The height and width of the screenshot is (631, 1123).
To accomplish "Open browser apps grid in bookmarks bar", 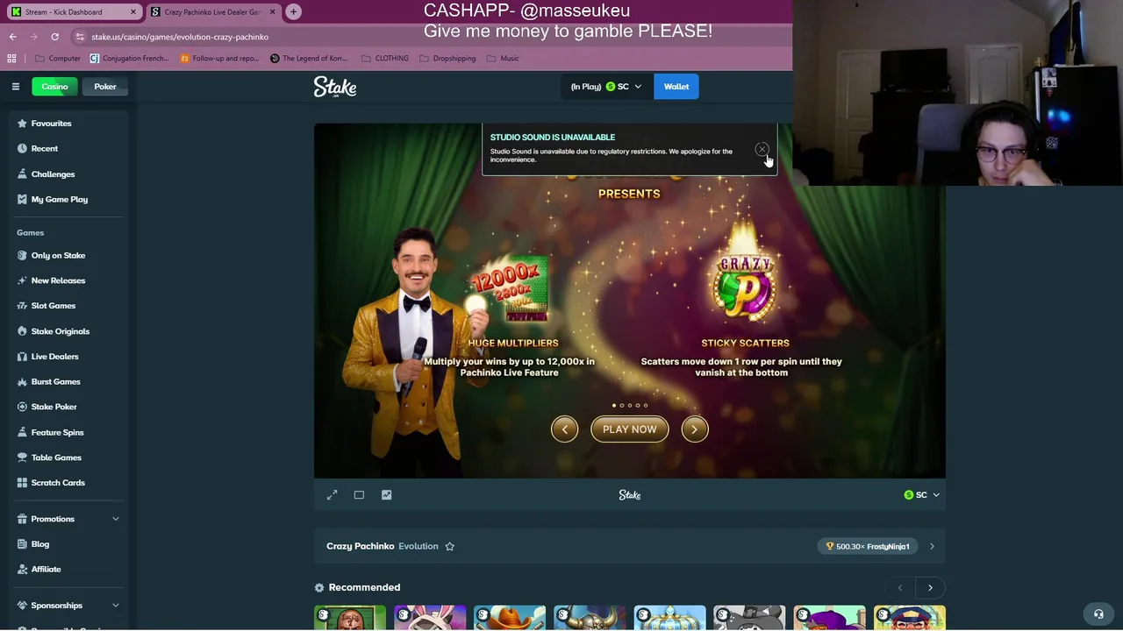I will (11, 59).
